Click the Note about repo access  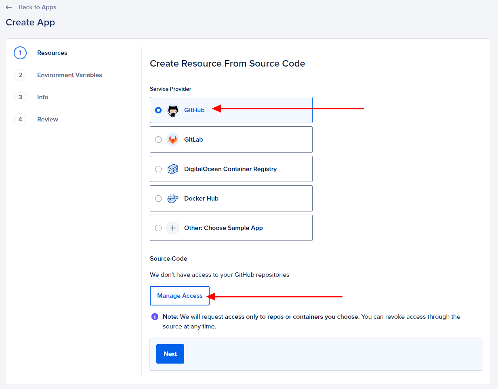pos(311,322)
